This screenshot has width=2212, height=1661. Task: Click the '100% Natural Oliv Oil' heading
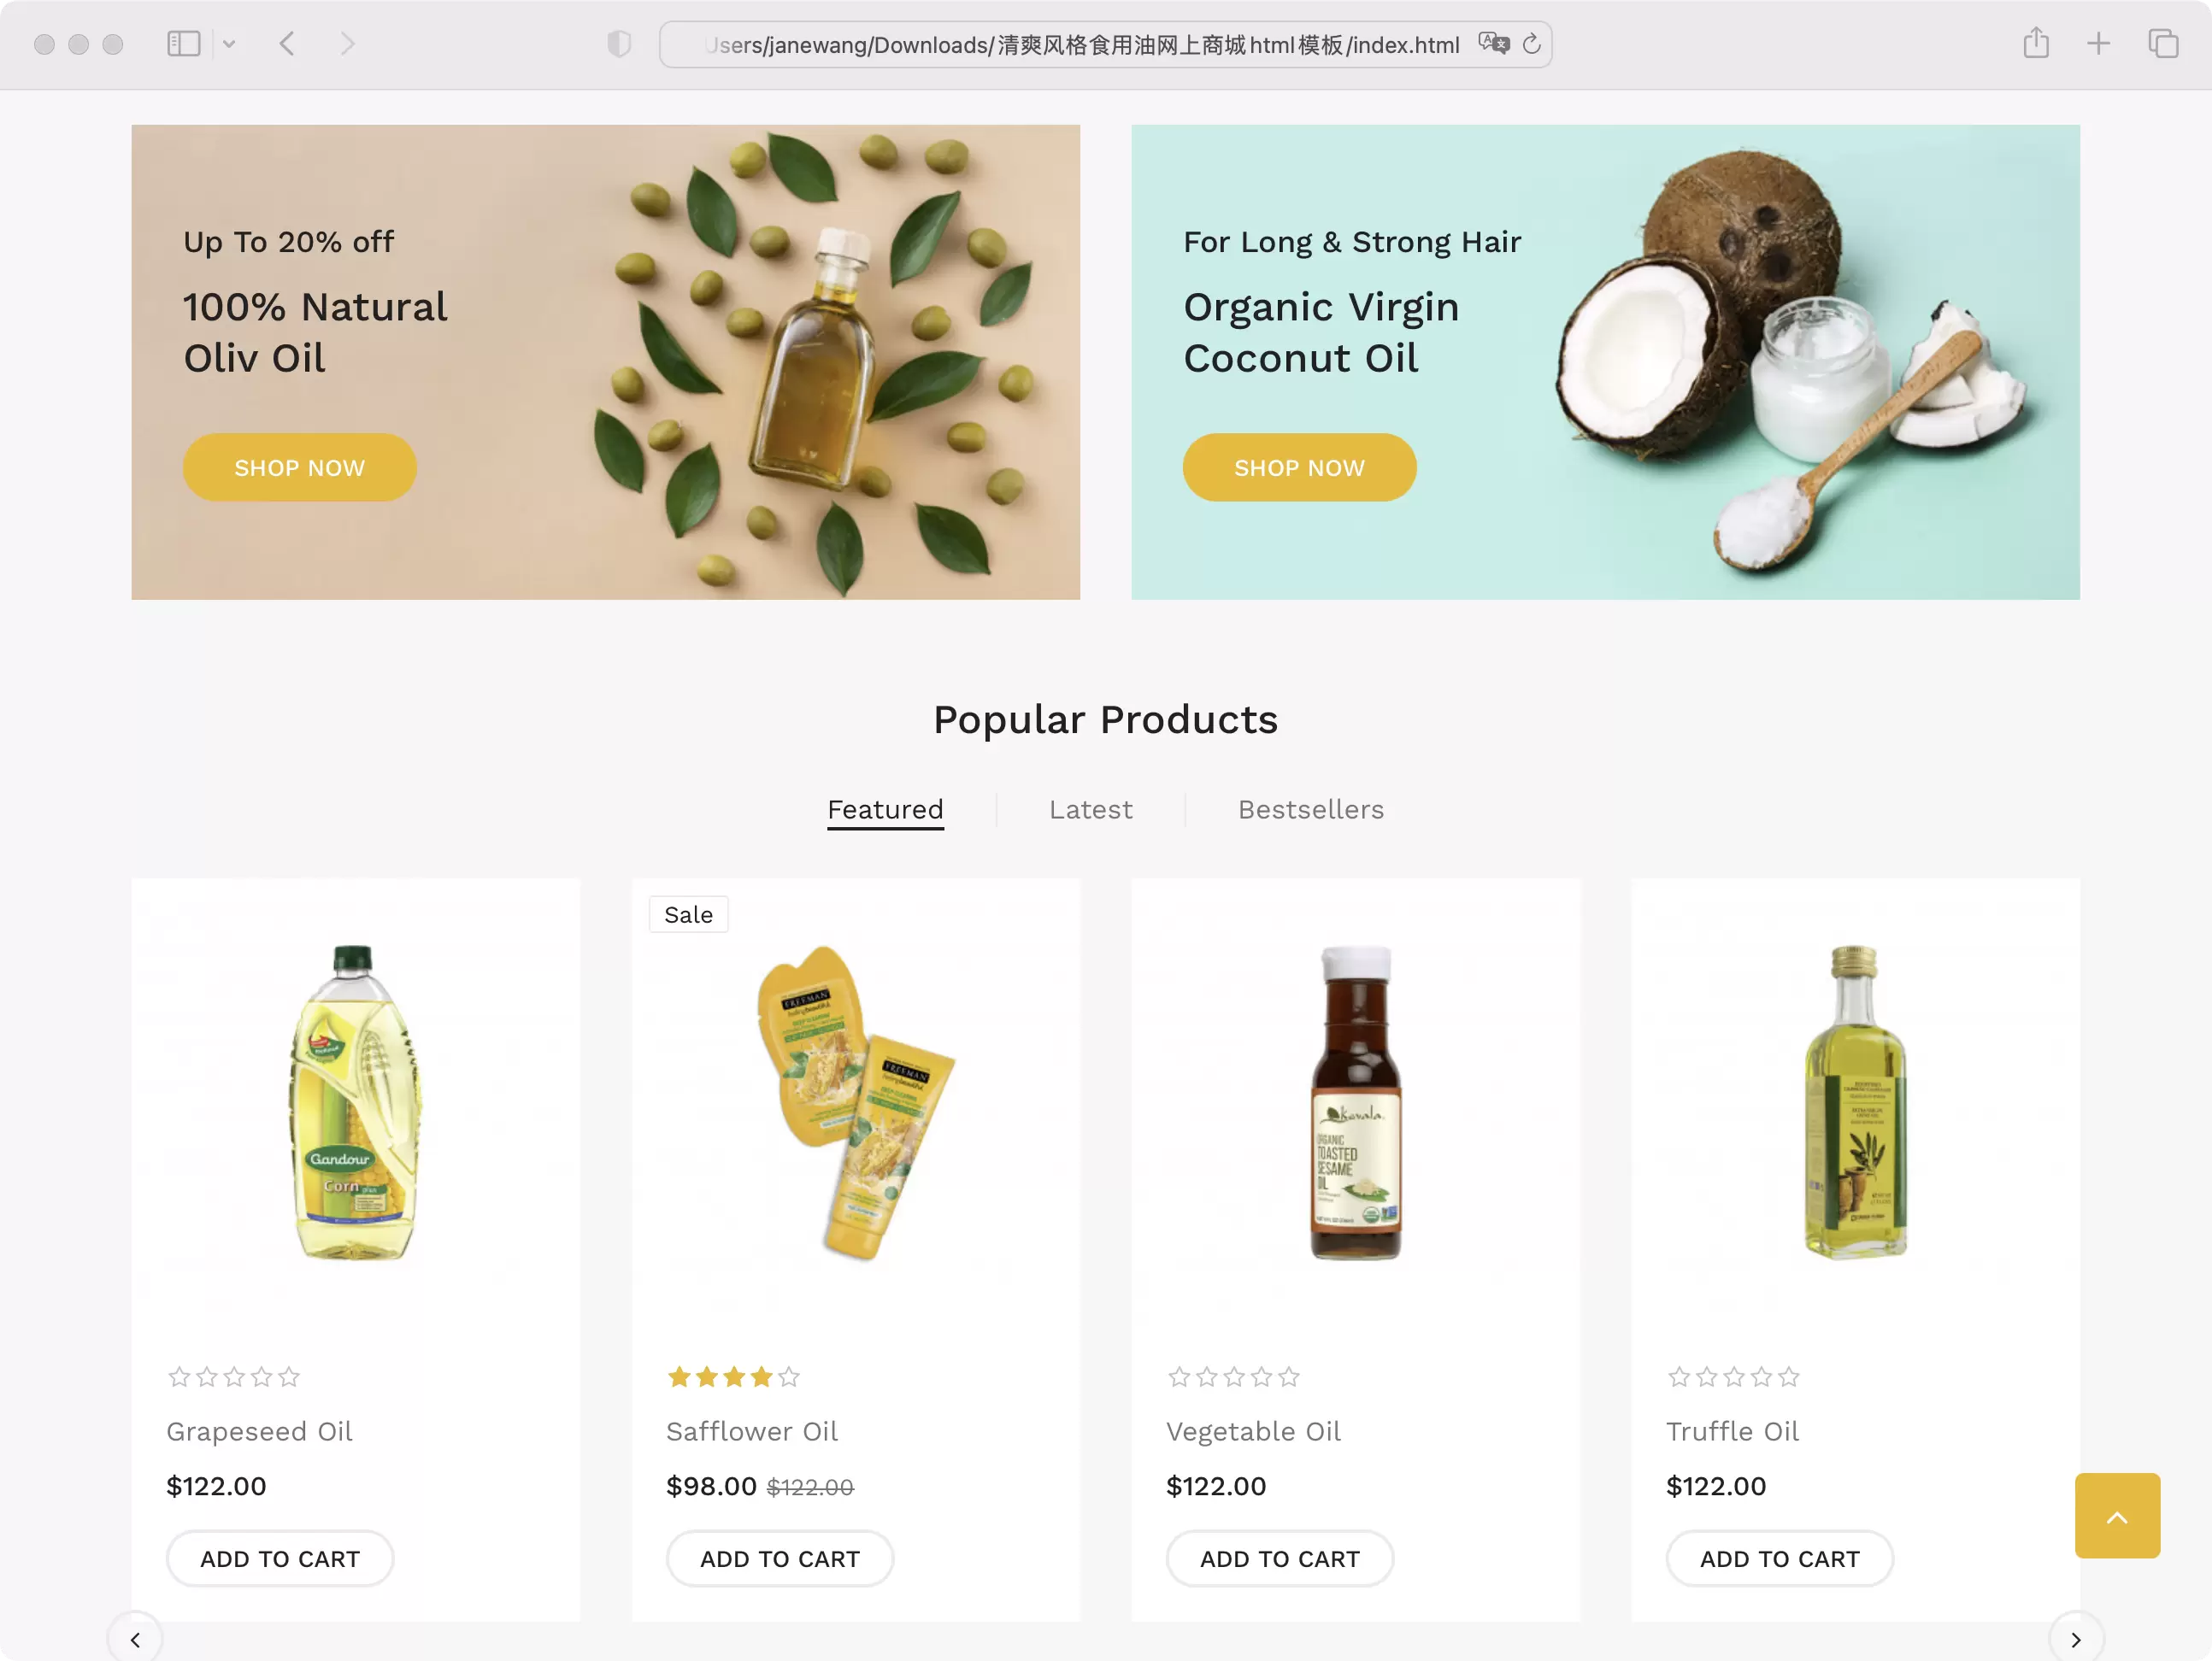pyautogui.click(x=315, y=332)
